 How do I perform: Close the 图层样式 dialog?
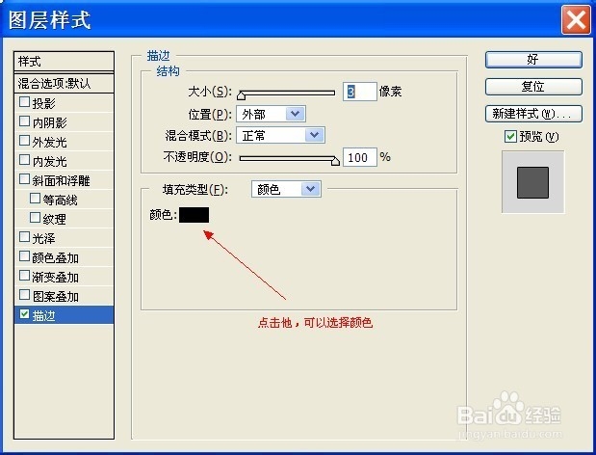(576, 19)
